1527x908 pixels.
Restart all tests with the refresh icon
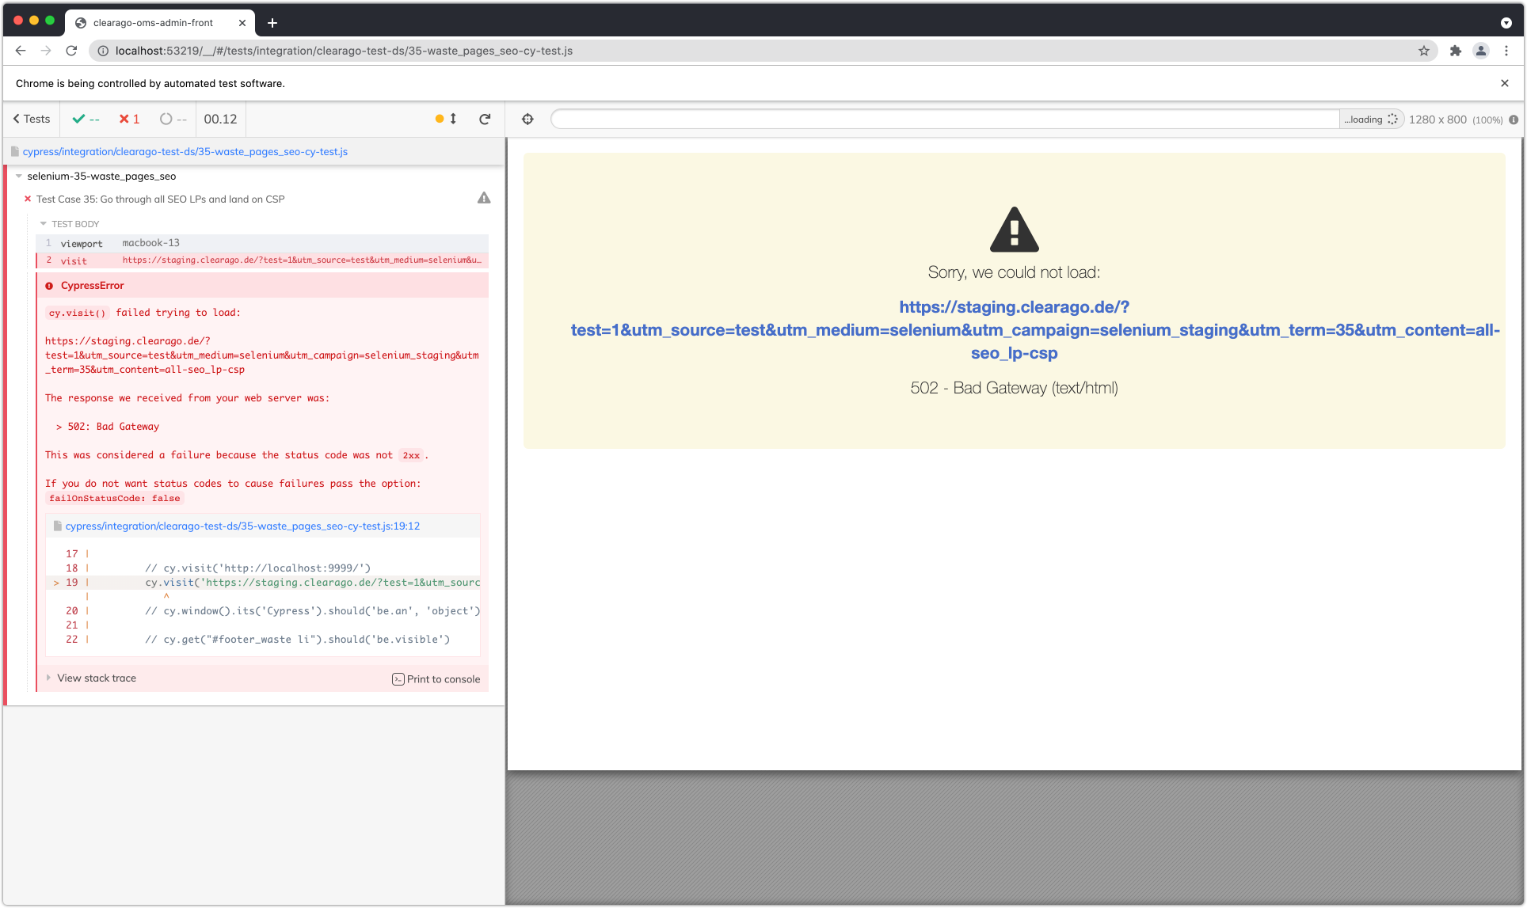pos(486,119)
